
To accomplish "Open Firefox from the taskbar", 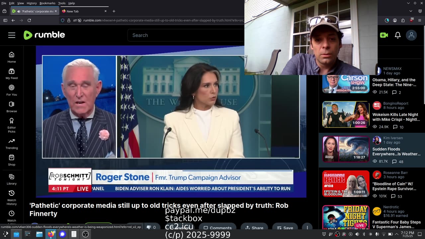I will [x=51, y=234].
